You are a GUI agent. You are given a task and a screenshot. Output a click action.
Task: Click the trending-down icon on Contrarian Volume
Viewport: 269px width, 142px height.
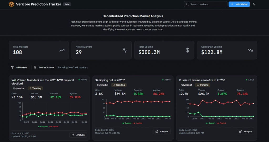(250, 50)
